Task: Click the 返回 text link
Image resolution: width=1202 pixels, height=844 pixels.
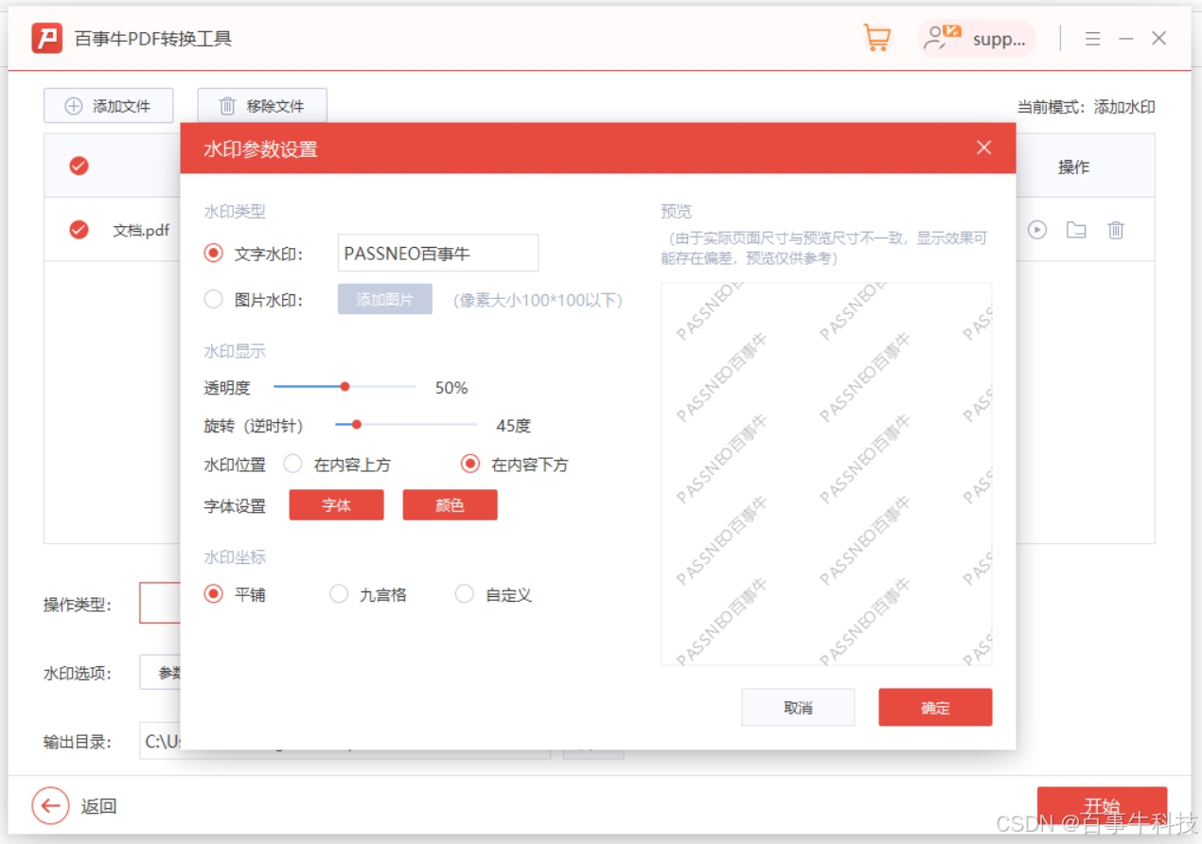Action: click(x=98, y=806)
